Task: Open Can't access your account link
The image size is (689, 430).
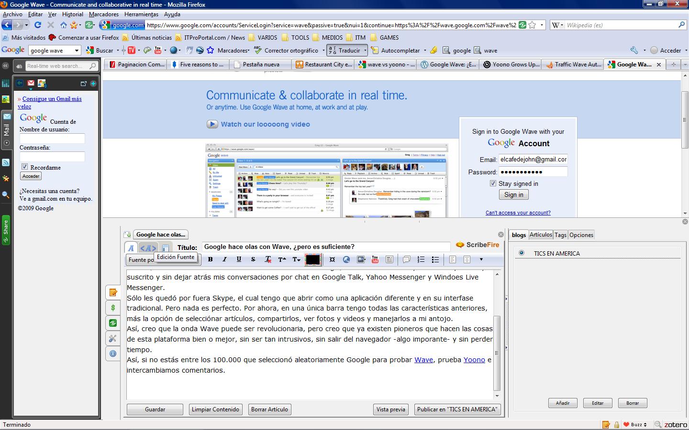Action: [518, 213]
